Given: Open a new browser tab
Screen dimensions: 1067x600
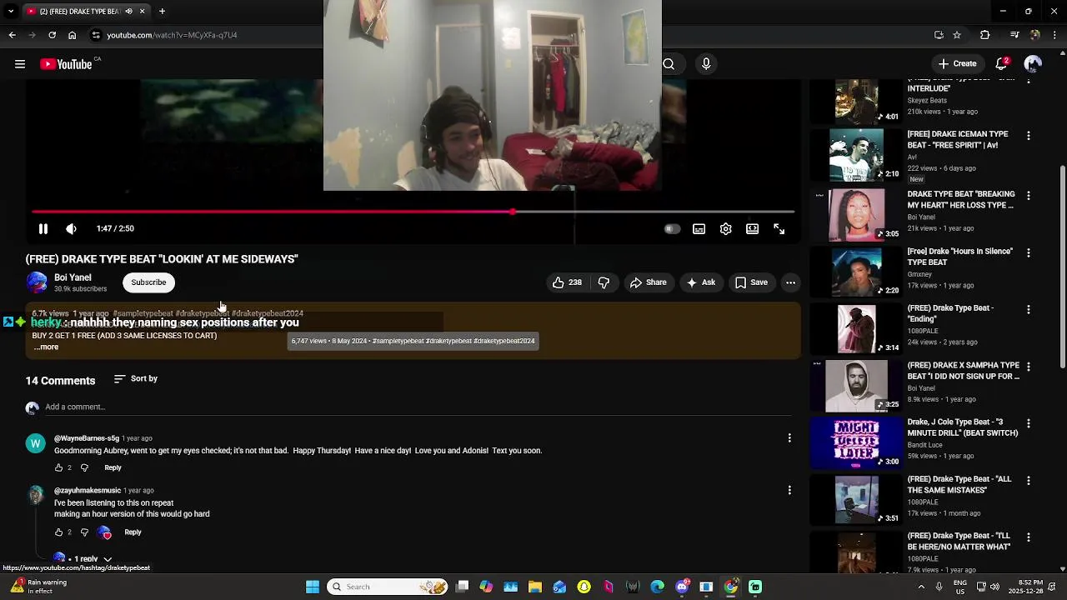Looking at the screenshot, I should [x=162, y=11].
